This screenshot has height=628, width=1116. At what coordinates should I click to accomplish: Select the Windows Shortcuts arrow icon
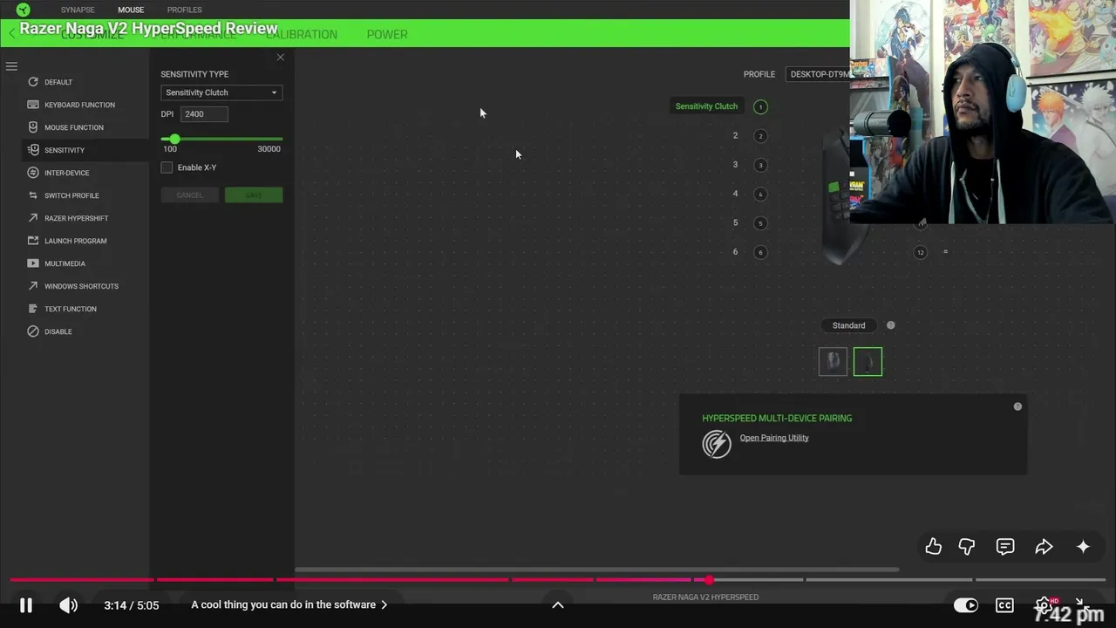tap(33, 286)
